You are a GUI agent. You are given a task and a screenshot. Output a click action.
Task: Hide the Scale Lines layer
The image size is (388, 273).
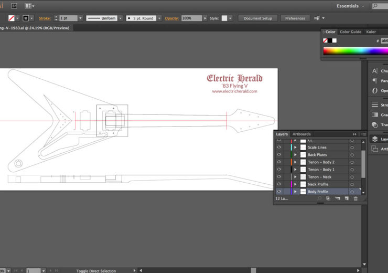click(x=279, y=148)
